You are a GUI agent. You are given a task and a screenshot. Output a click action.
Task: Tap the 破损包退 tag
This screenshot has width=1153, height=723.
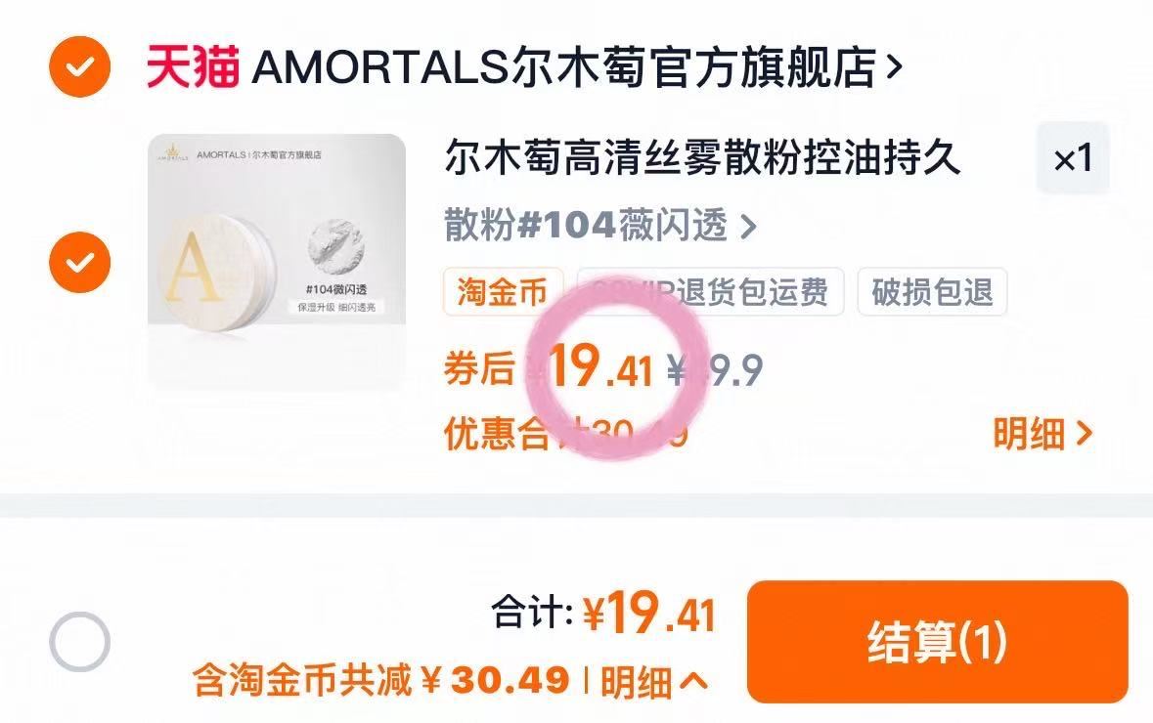[932, 292]
